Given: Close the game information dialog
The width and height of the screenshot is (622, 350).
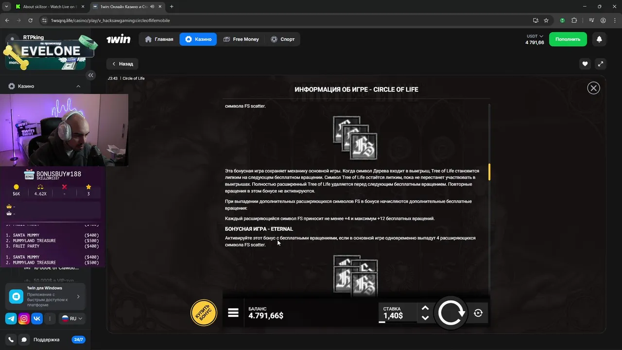Looking at the screenshot, I should [593, 88].
